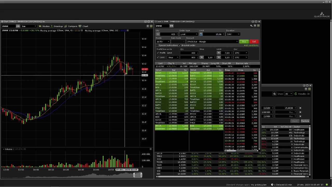The width and height of the screenshot is (332, 187).
Task: Grab right handle of chart range slider
Action: [141, 175]
